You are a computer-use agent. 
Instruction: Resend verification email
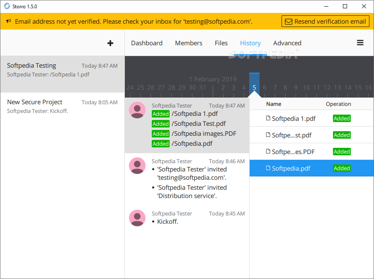[x=325, y=21]
